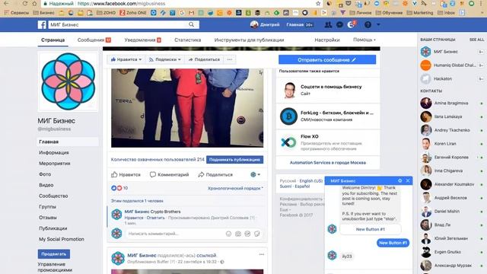Click Automation Services в городе Москва link
The image size is (487, 274).
click(x=328, y=162)
